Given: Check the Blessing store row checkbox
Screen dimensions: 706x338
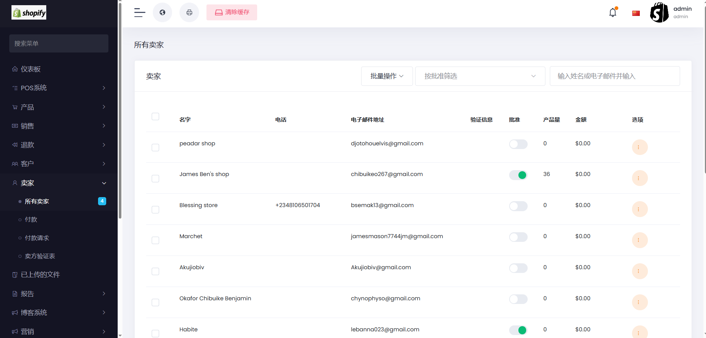Looking at the screenshot, I should point(155,210).
